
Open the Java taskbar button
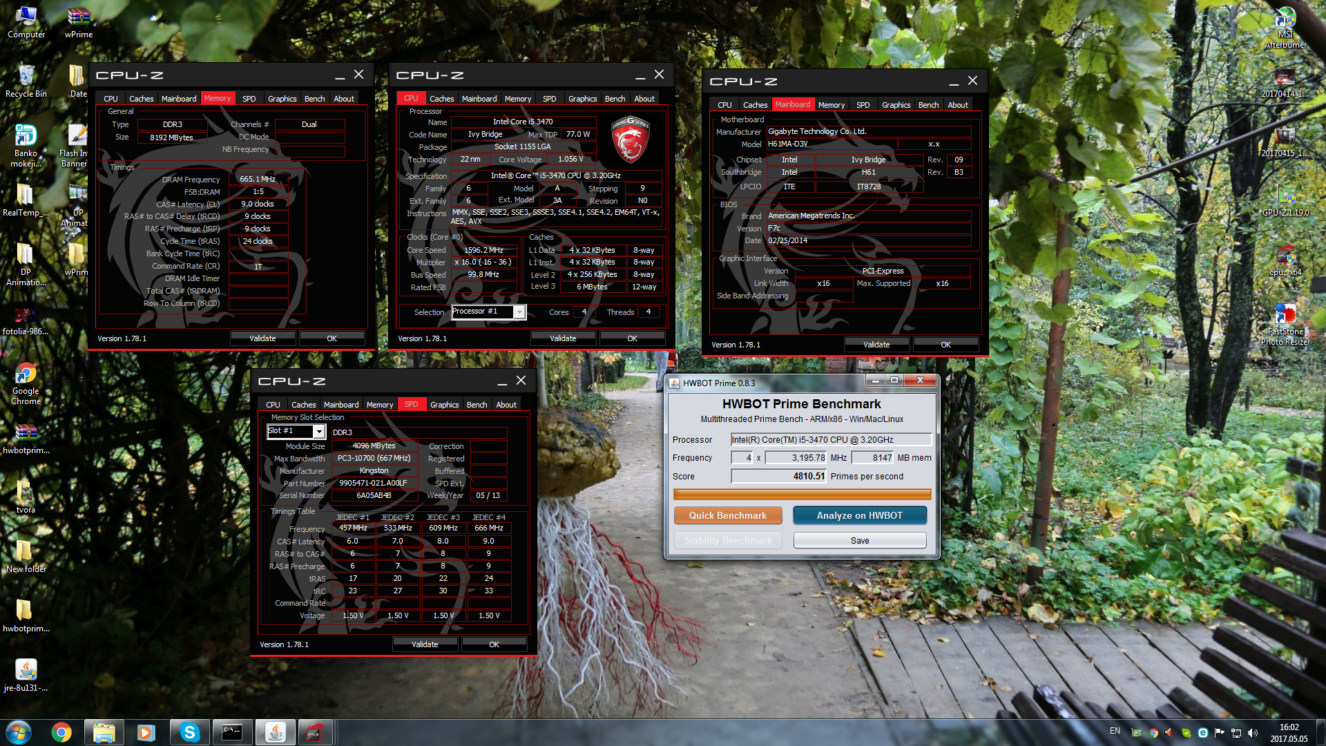pos(275,732)
